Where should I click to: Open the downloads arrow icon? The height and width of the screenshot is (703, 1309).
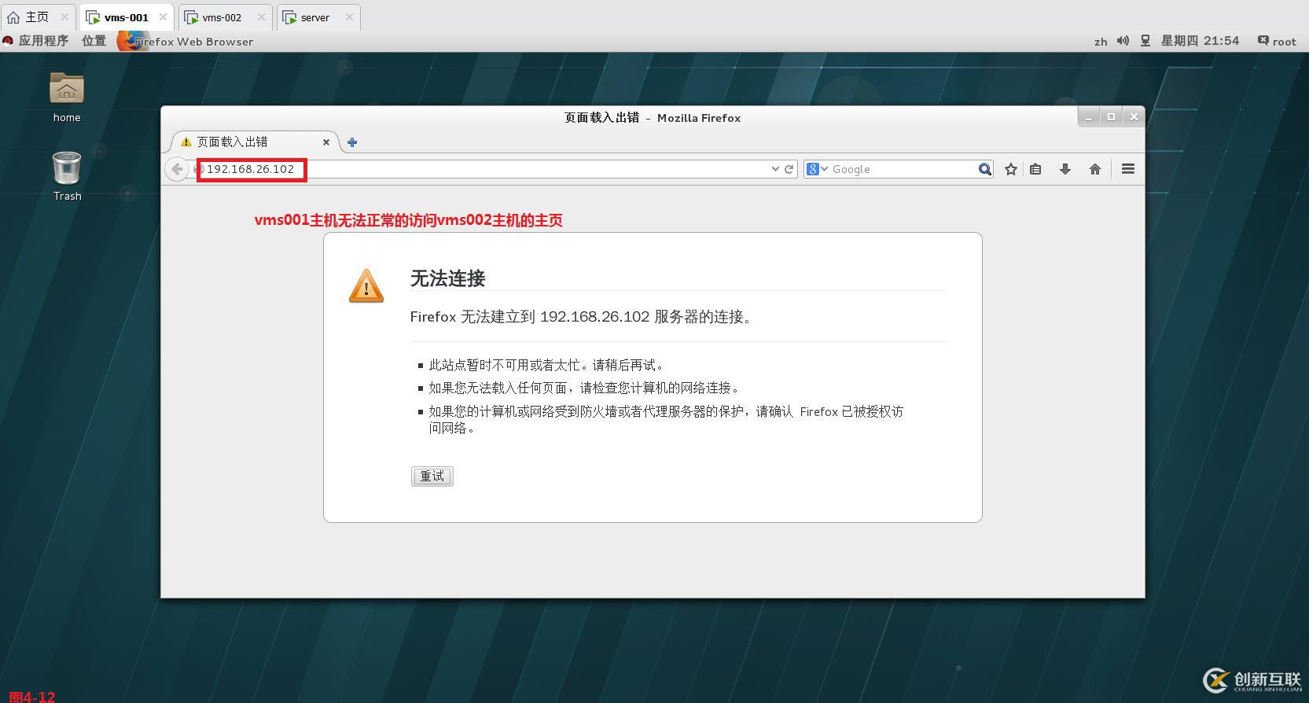(1065, 169)
